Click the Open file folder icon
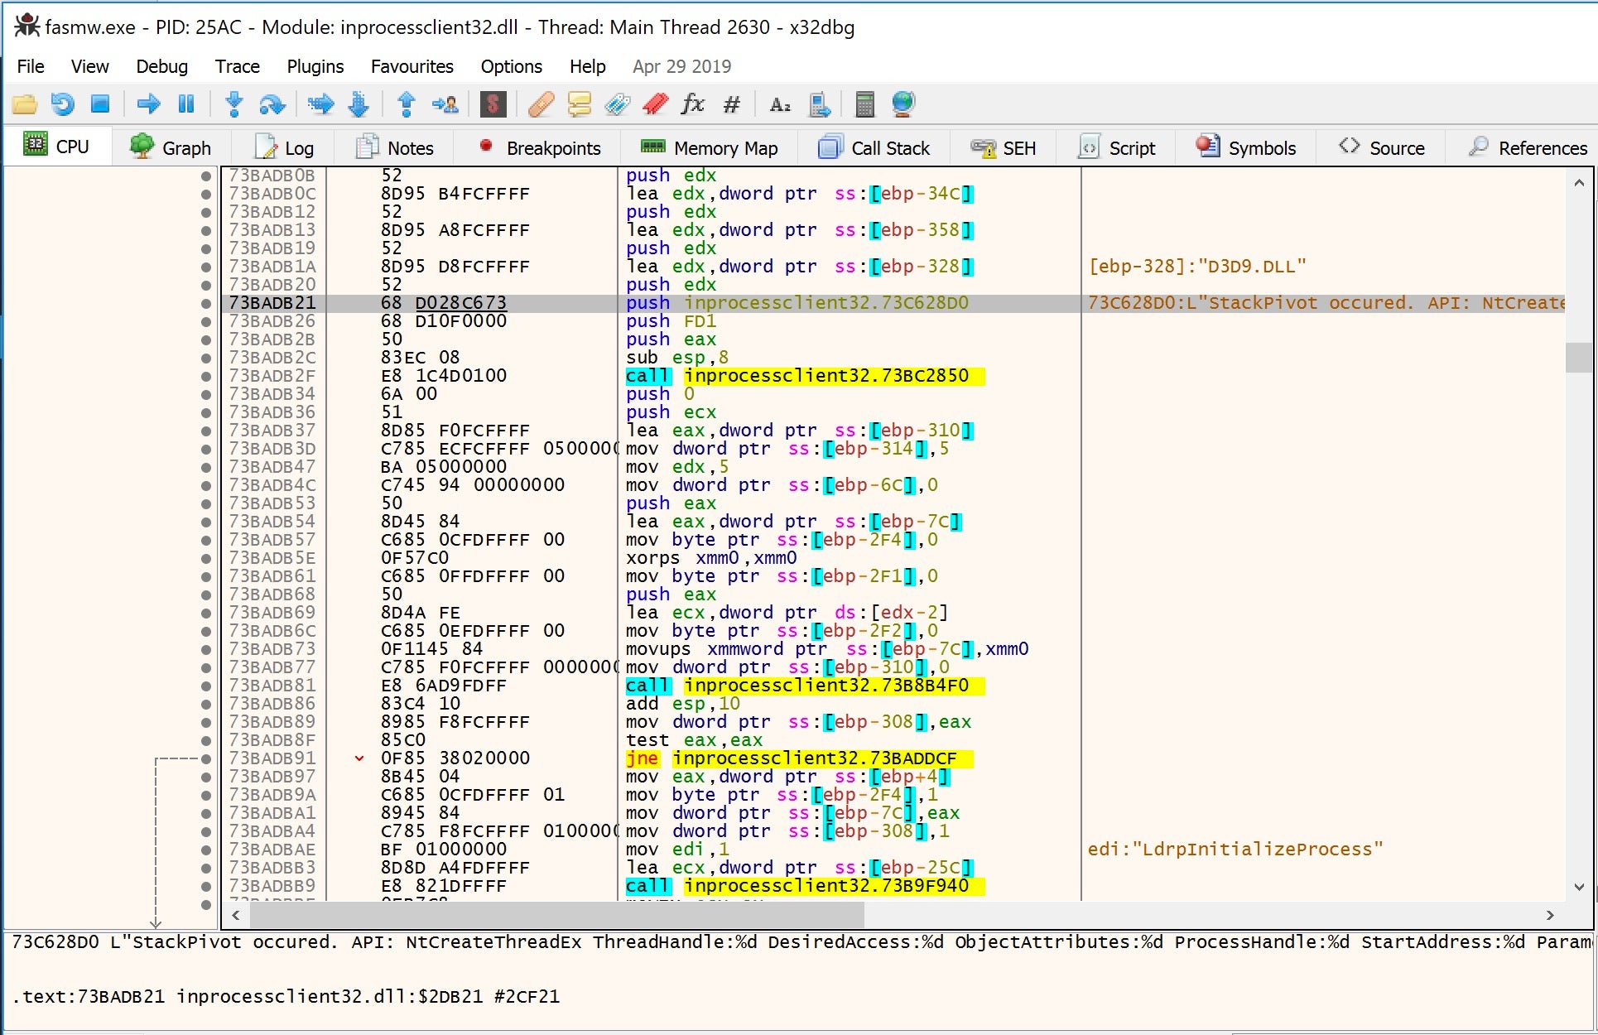The width and height of the screenshot is (1598, 1035). coord(25,104)
